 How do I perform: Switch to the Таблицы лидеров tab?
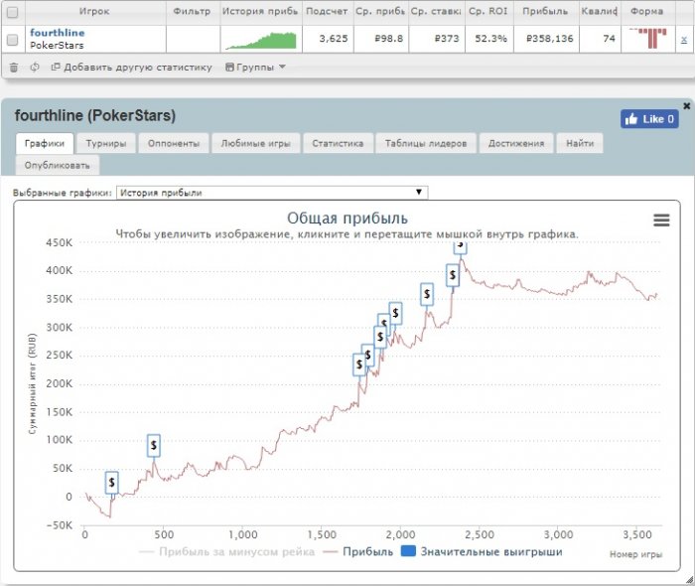[426, 143]
